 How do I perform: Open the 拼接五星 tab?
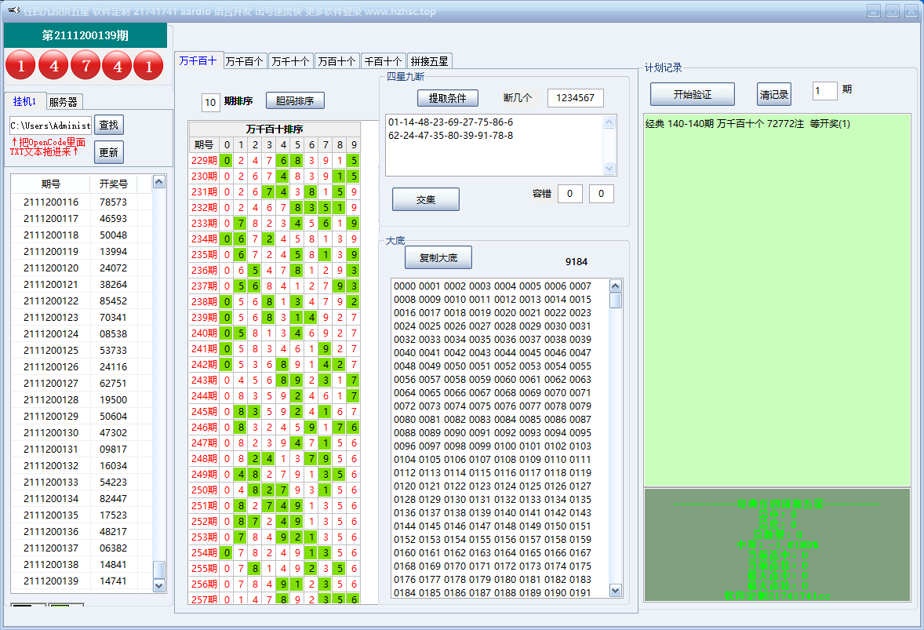[430, 61]
